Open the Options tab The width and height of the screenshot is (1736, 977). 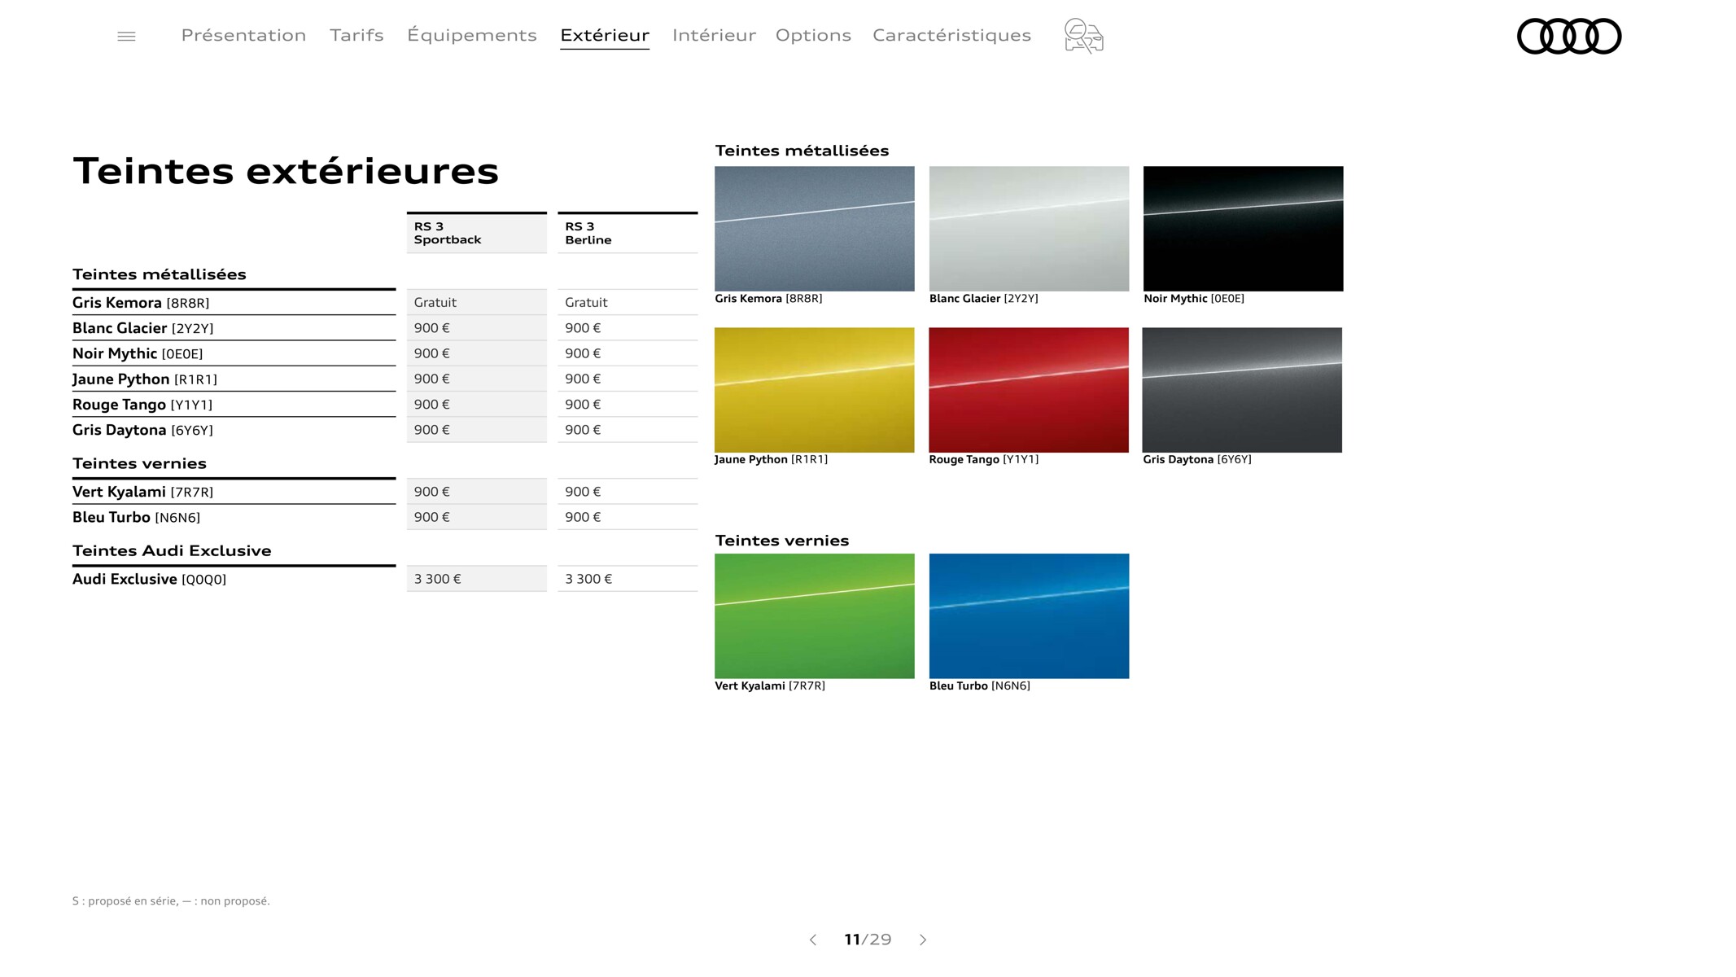tap(813, 35)
